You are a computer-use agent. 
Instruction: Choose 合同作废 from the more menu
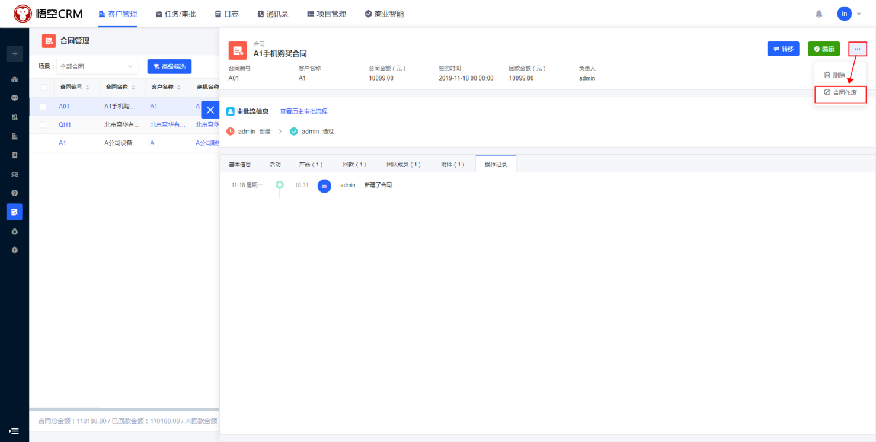(x=840, y=93)
